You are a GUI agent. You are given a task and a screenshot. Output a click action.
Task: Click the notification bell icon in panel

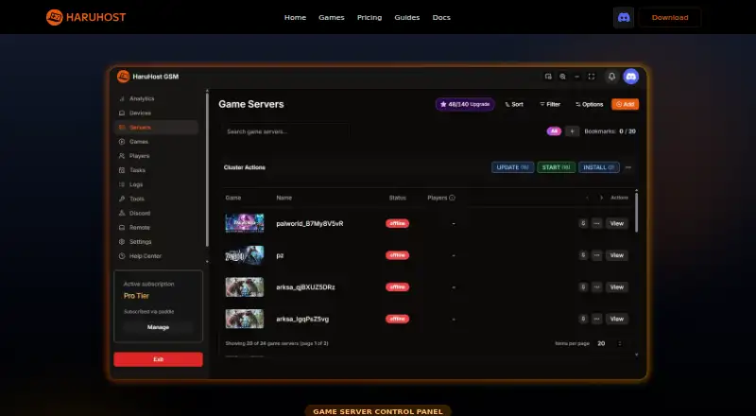[611, 77]
